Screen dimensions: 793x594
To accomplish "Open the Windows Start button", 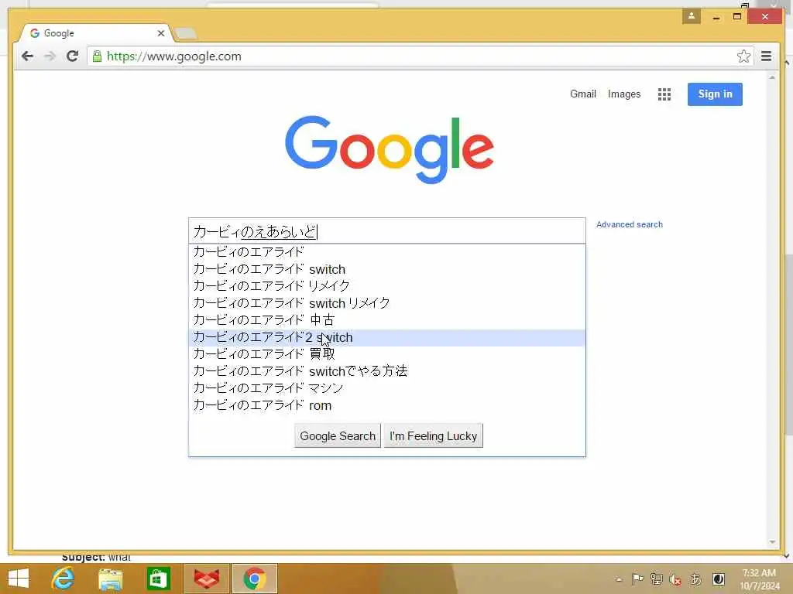I will tap(19, 579).
